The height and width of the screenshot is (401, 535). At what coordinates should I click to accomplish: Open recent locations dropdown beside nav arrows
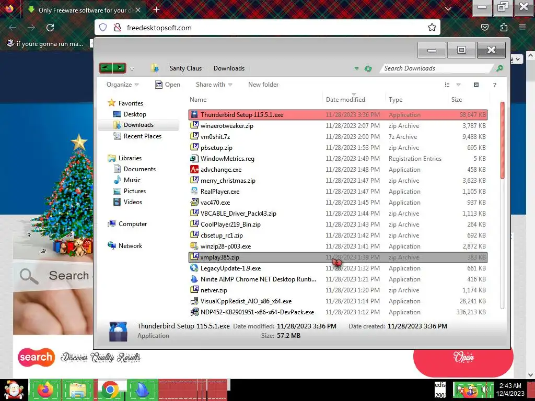point(132,68)
